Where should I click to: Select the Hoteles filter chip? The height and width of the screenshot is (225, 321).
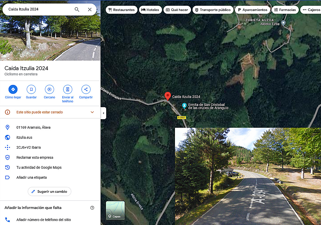point(150,10)
